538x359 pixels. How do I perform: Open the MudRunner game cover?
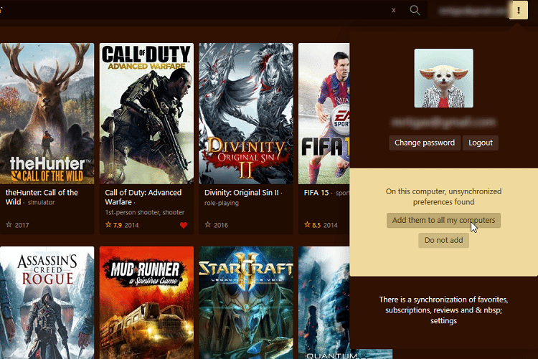pyautogui.click(x=146, y=302)
